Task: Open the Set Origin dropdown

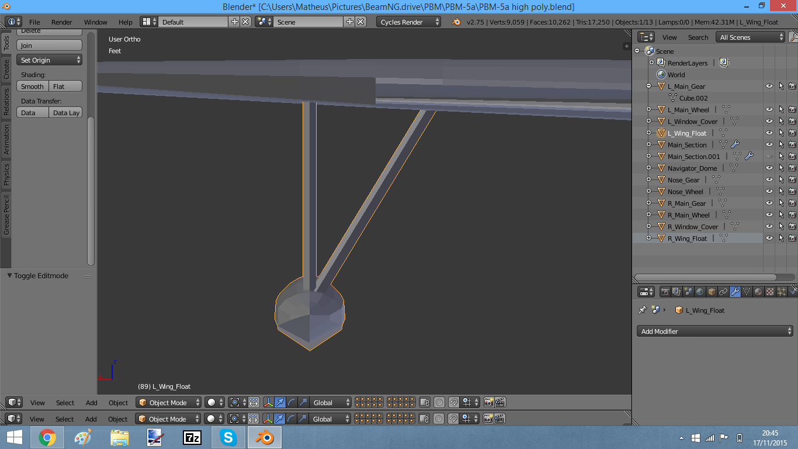Action: pyautogui.click(x=49, y=60)
